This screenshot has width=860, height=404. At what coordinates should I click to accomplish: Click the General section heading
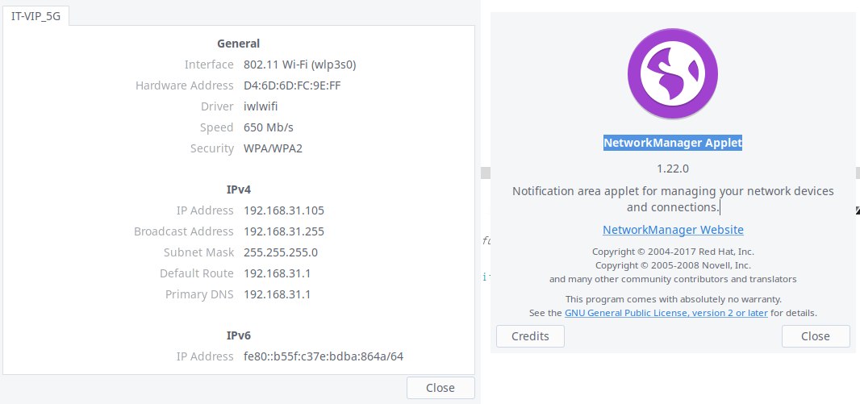click(x=239, y=44)
